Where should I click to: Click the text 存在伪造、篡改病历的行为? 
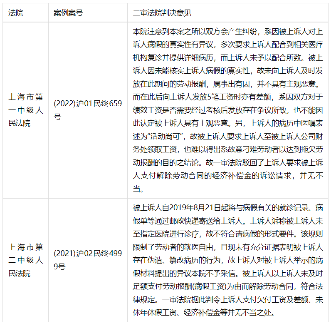[175, 259]
